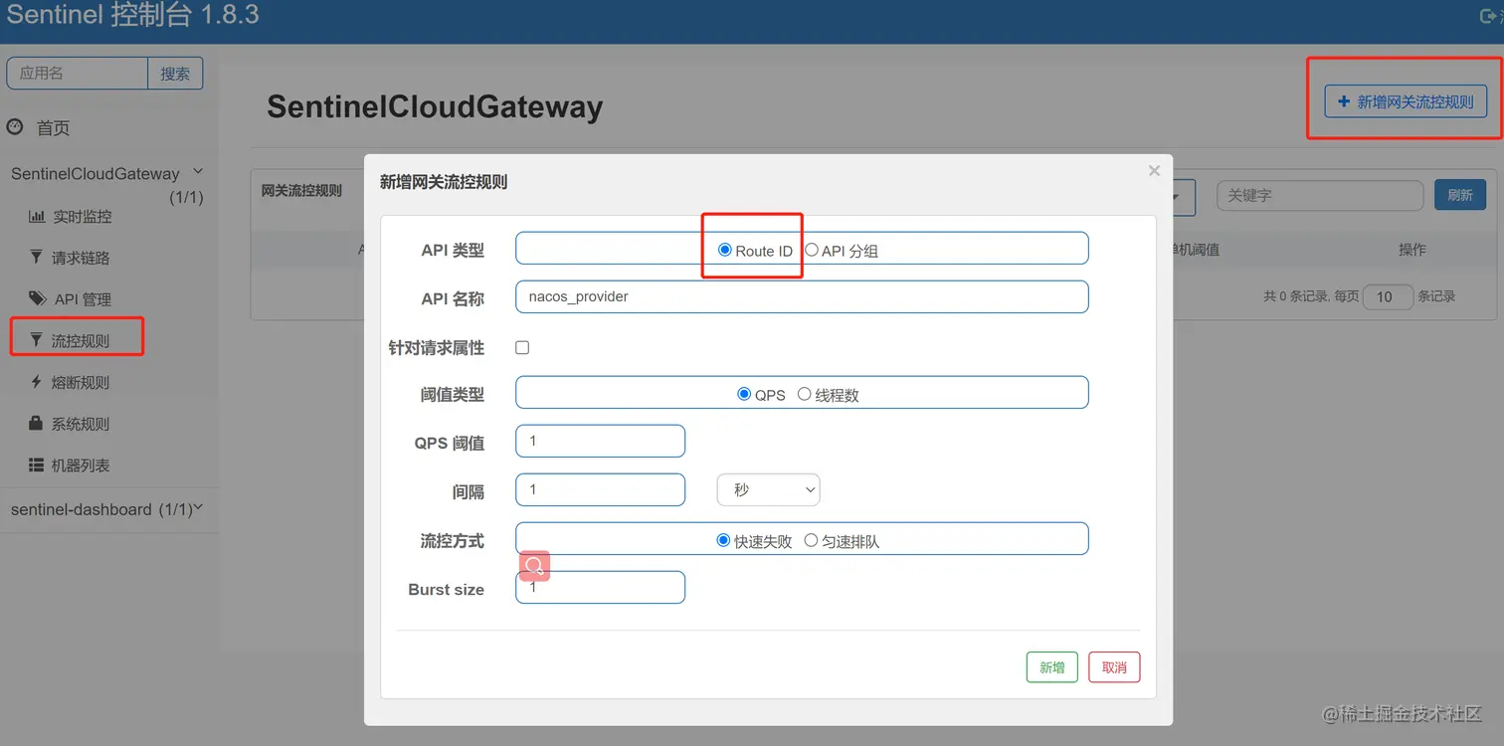
Task: Click the 刷新 button
Action: (x=1460, y=195)
